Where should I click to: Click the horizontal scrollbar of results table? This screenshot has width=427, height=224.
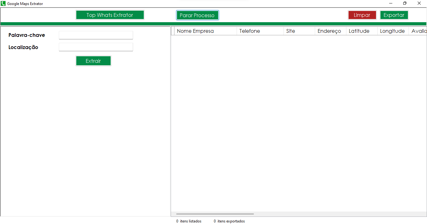pos(215,214)
